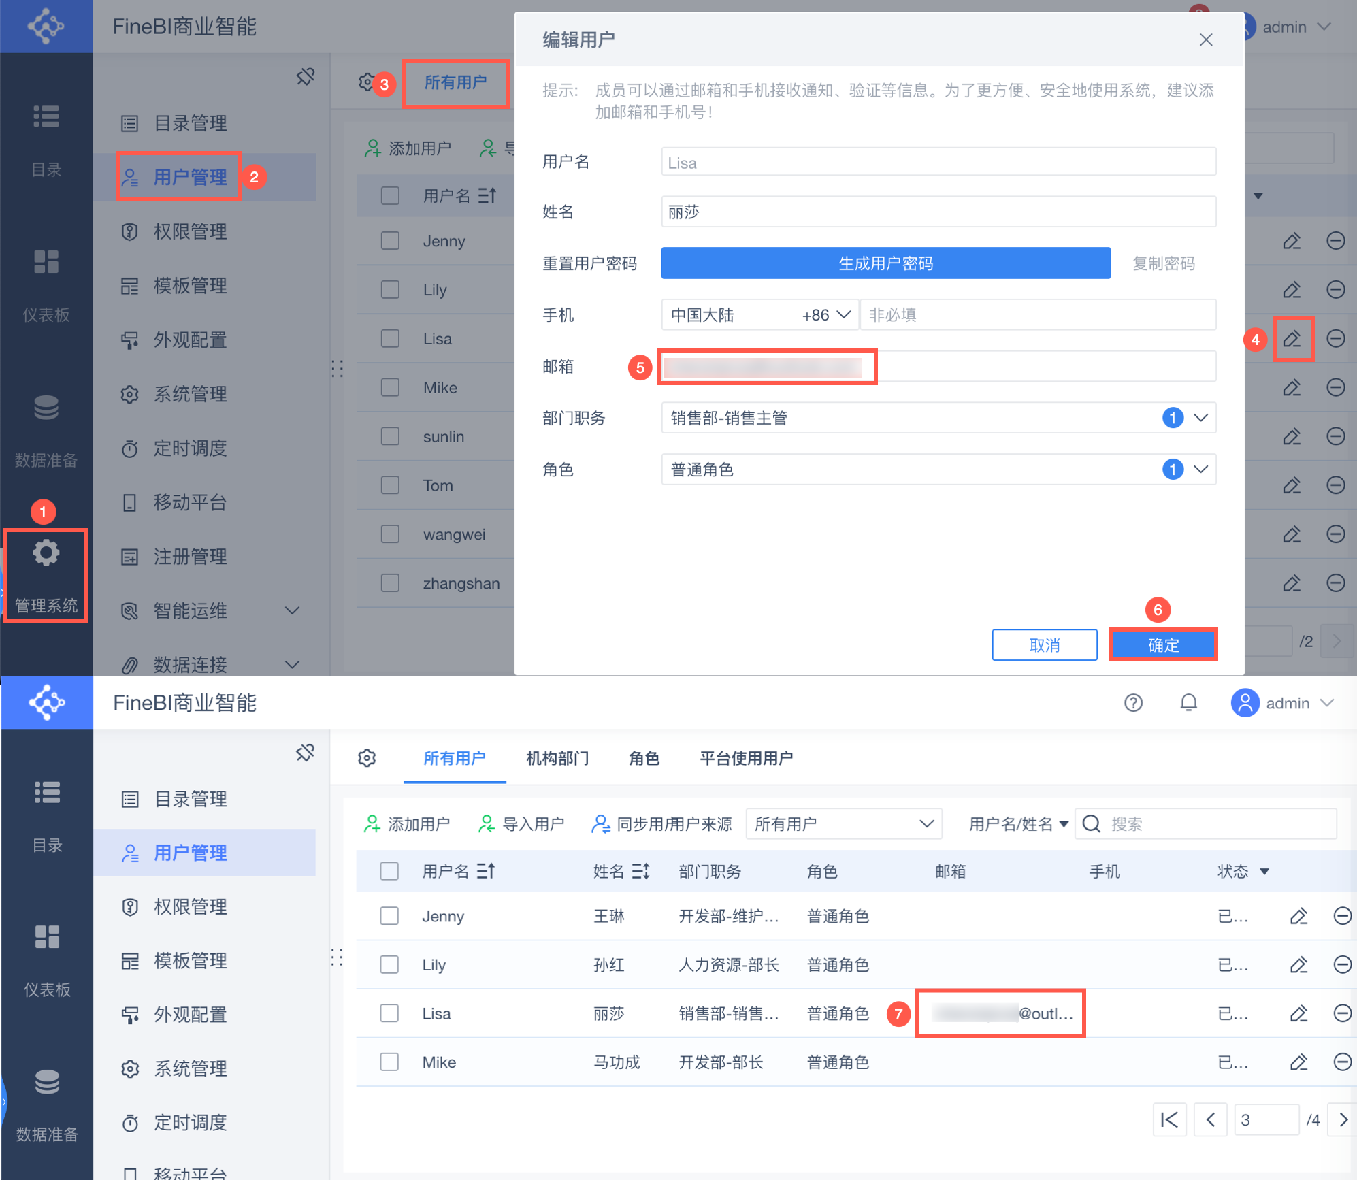Click the 邮箱 input field in the dialog

coord(938,367)
